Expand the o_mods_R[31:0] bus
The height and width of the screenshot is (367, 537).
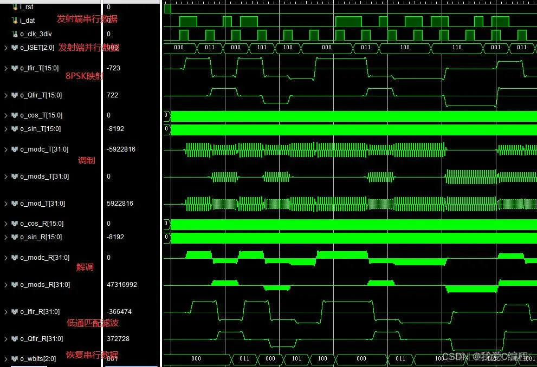point(6,285)
